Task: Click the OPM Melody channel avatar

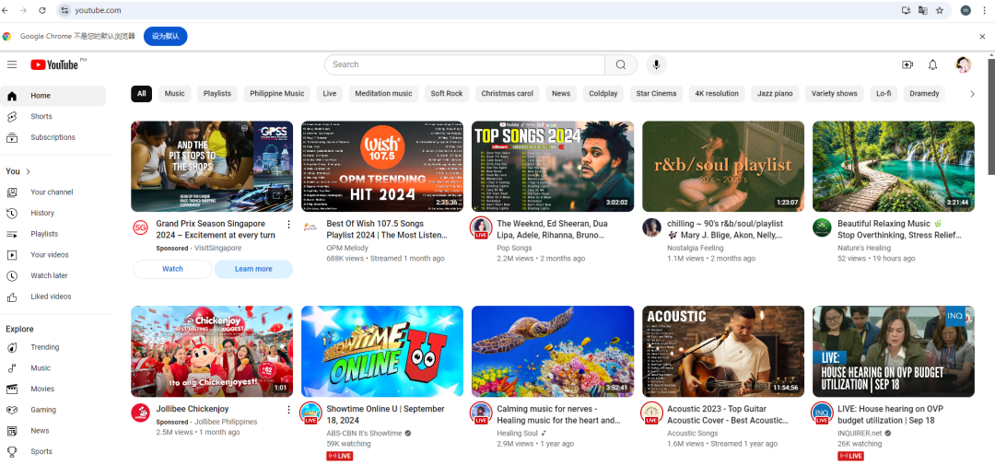Action: point(310,227)
